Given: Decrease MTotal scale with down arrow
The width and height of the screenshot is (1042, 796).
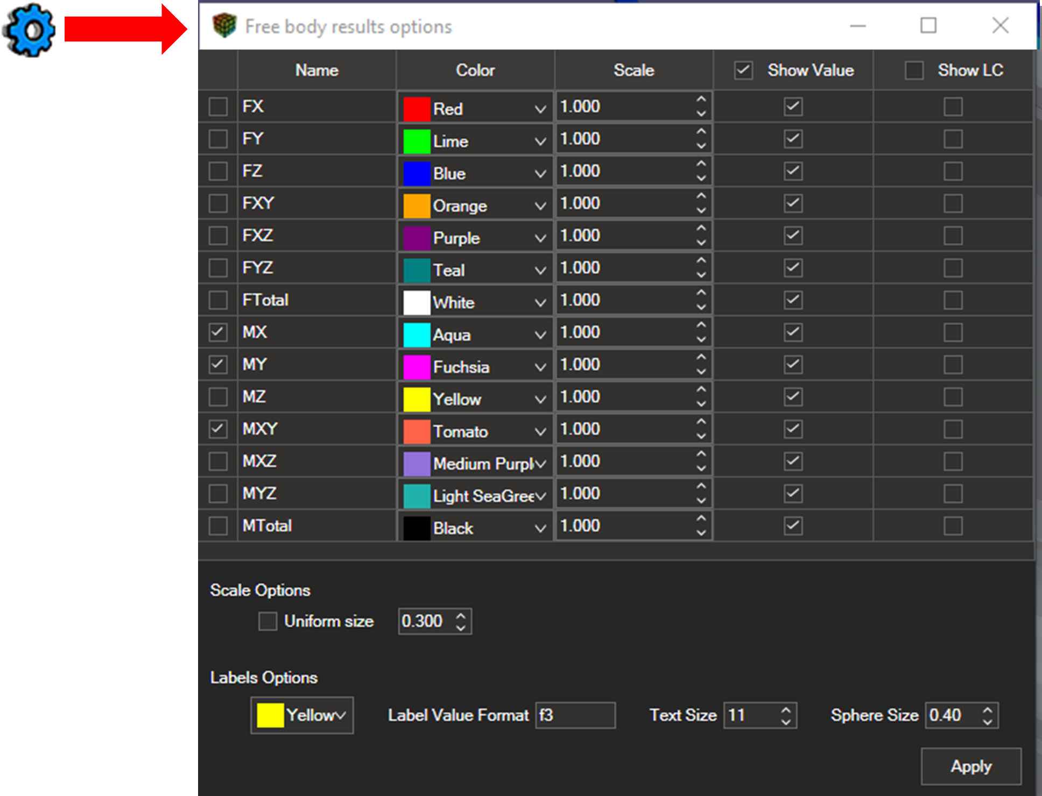Looking at the screenshot, I should (701, 532).
